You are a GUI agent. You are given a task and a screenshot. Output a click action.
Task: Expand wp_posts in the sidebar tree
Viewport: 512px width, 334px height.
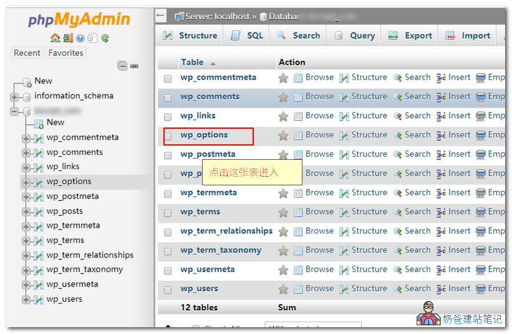point(26,211)
